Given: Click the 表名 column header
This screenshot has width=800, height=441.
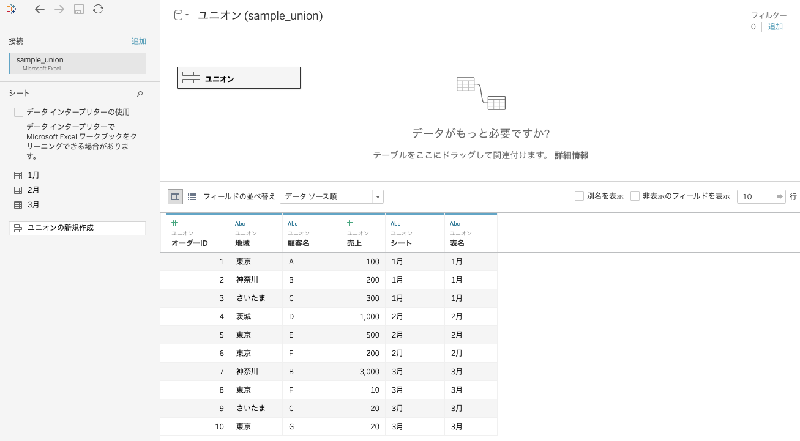Looking at the screenshot, I should pos(471,233).
